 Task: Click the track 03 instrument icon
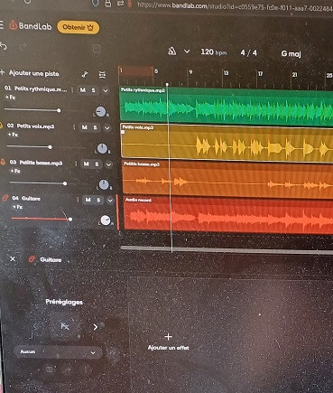[x=3, y=163]
